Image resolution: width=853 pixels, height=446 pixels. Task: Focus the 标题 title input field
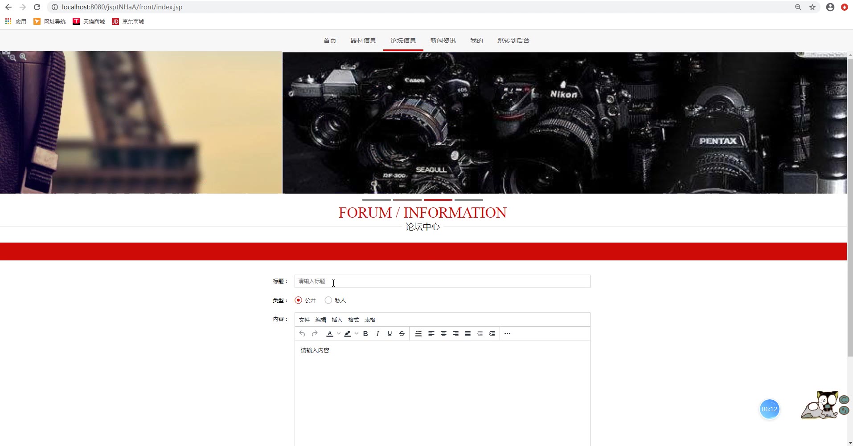(442, 281)
